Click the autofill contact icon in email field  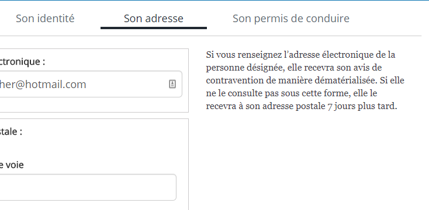172,84
